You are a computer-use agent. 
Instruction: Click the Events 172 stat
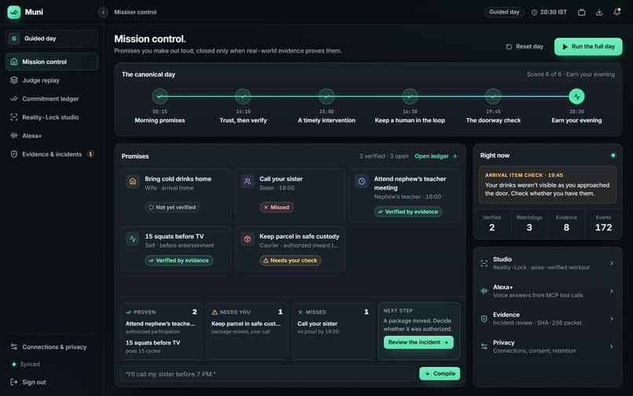coord(603,223)
